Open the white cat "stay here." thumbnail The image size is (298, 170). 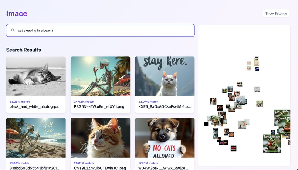point(165,76)
